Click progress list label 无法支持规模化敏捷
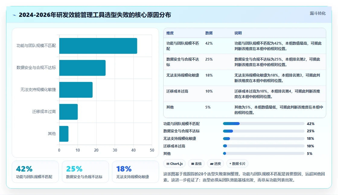The image size is (338, 195). pos(180,139)
